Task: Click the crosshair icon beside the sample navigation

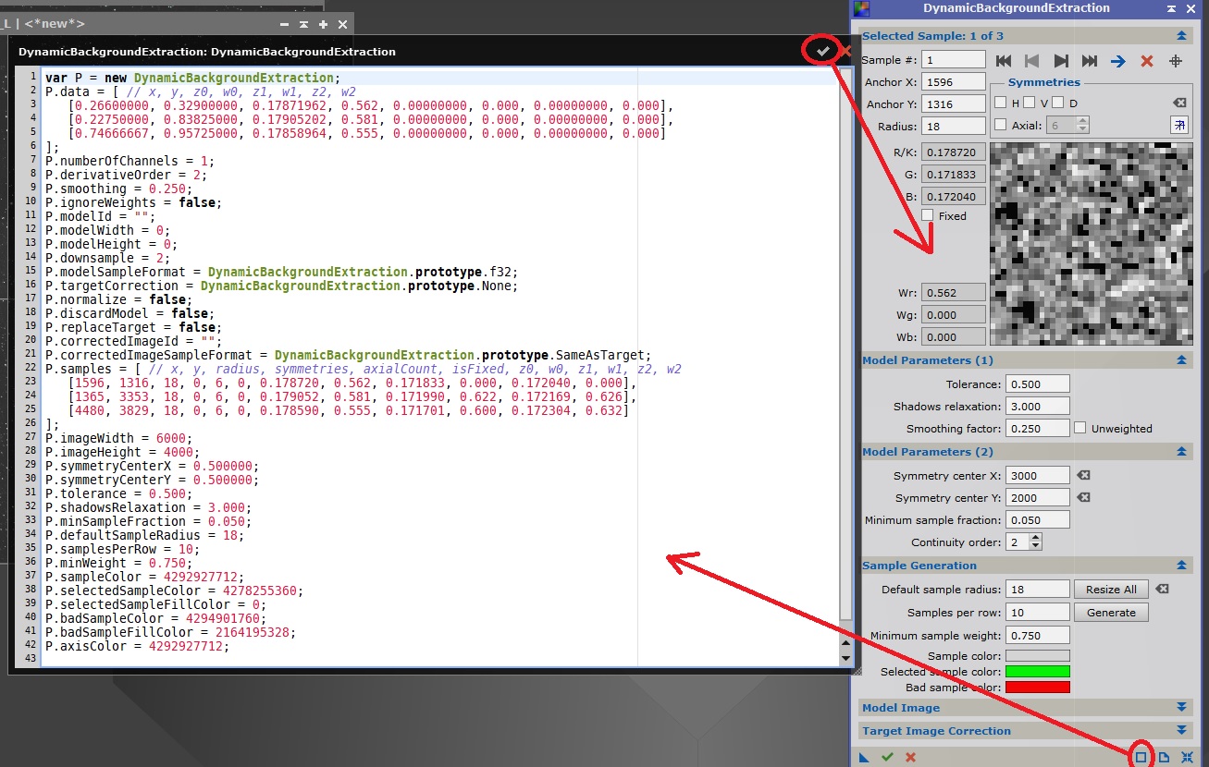Action: pyautogui.click(x=1176, y=61)
